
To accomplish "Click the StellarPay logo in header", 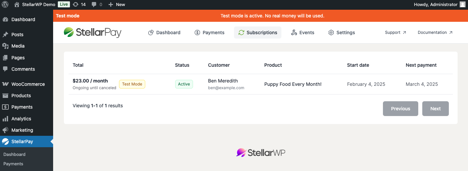I will [92, 33].
